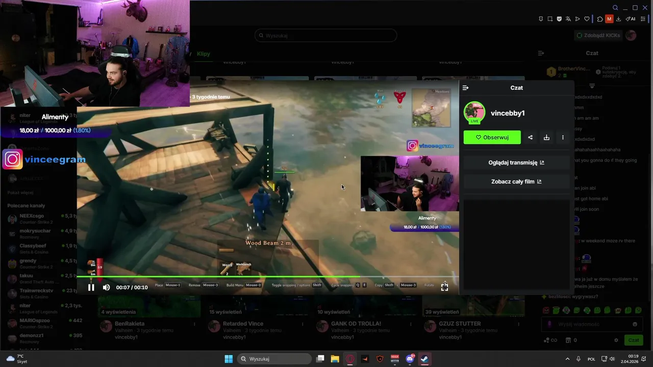Open the page translate icon

[568, 19]
